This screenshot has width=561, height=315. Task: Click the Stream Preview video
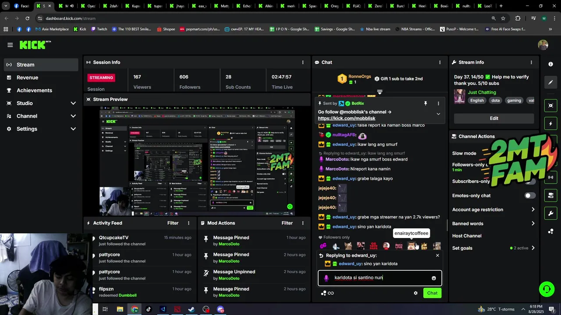(x=197, y=161)
